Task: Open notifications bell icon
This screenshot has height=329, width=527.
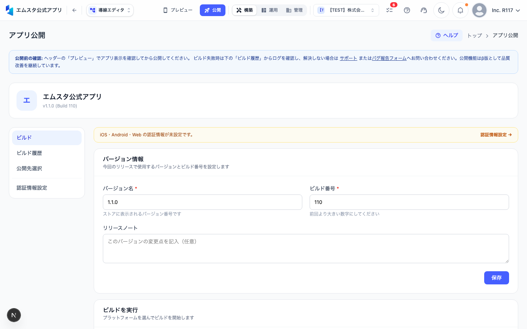Action: coord(460,10)
